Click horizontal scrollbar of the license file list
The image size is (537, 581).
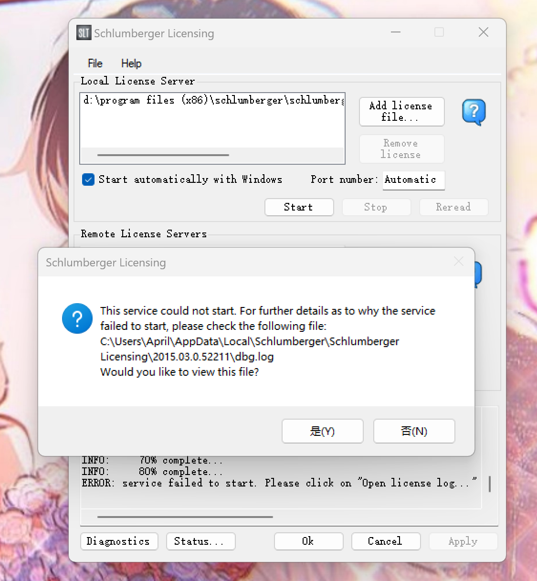(163, 155)
